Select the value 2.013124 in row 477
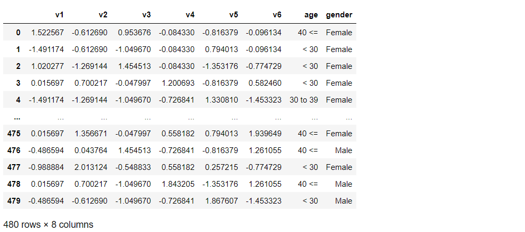Viewport: 525px width, 232px height. 91,167
